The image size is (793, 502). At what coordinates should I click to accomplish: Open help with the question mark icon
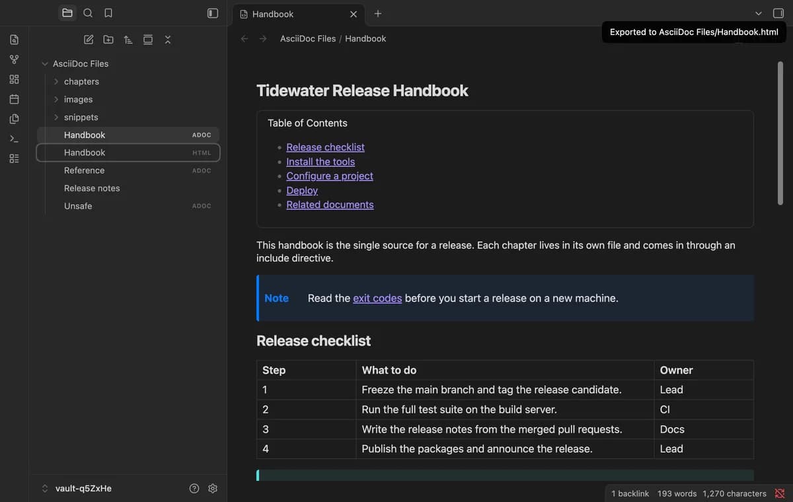(x=194, y=488)
